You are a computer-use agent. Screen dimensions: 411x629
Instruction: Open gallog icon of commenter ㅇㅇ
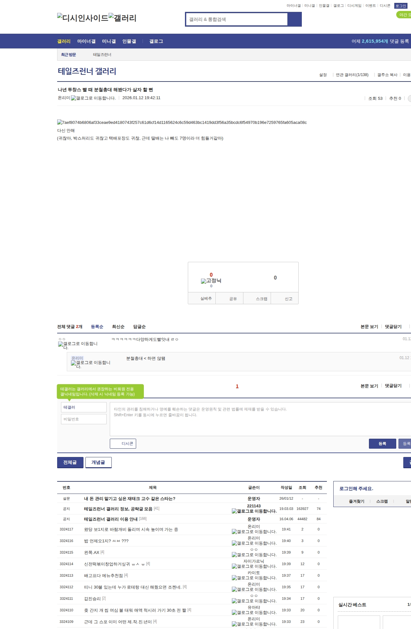(x=78, y=345)
